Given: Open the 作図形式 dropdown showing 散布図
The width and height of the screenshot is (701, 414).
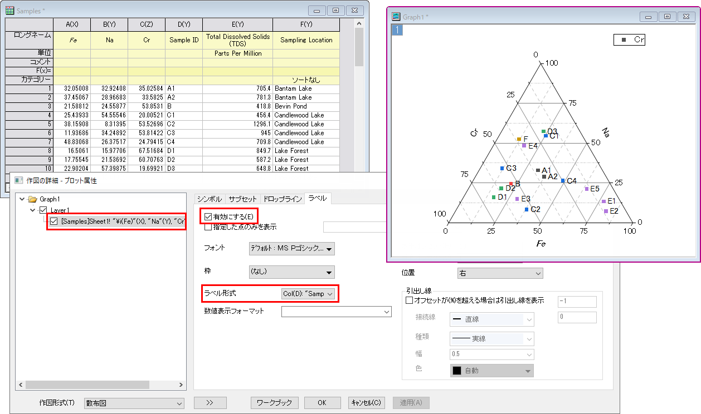Looking at the screenshot, I should click(x=133, y=403).
